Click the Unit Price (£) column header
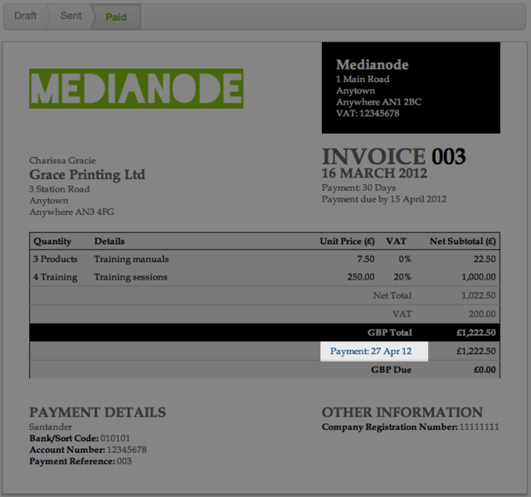 pos(347,241)
